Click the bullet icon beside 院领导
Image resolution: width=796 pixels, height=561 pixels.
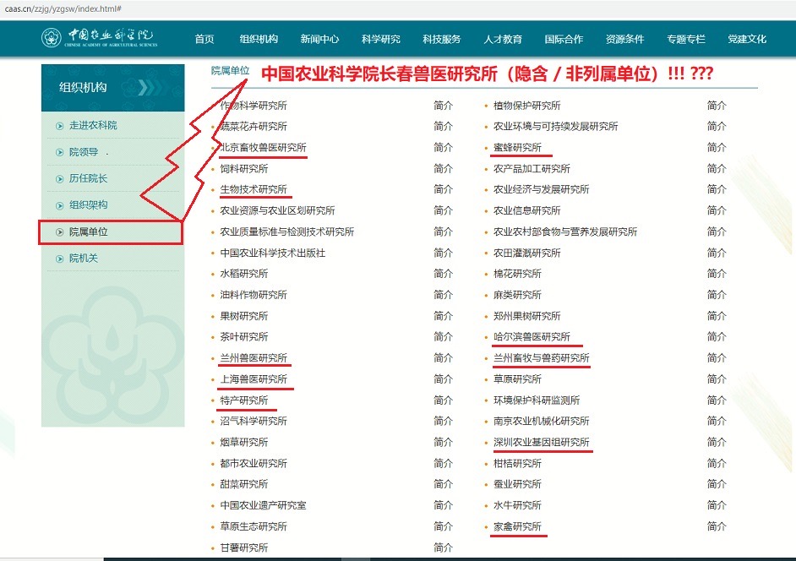point(59,153)
